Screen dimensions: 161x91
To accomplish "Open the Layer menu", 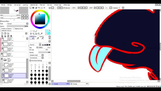I will (25, 5).
